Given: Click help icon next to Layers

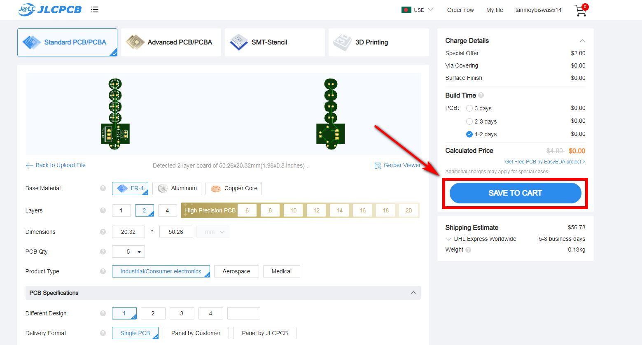Looking at the screenshot, I should pyautogui.click(x=103, y=210).
